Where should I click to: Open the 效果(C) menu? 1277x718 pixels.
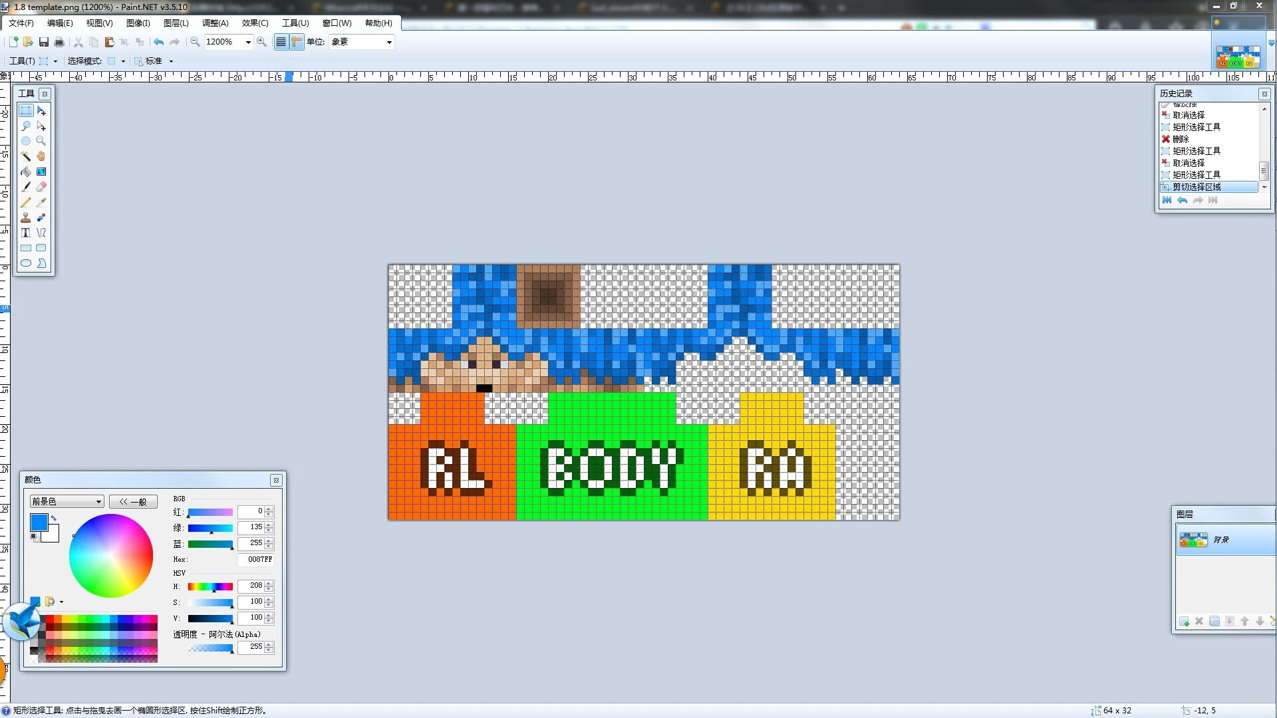(255, 23)
